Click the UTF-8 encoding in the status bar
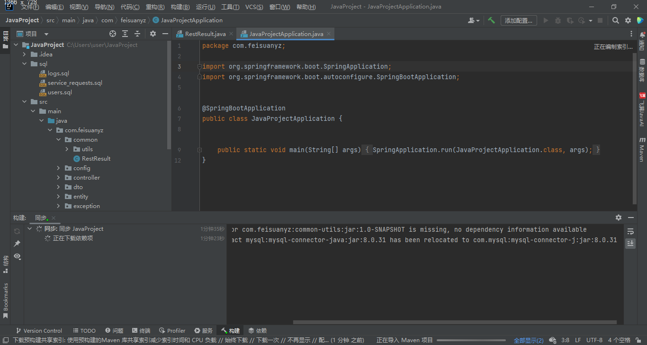647x345 pixels. point(594,340)
